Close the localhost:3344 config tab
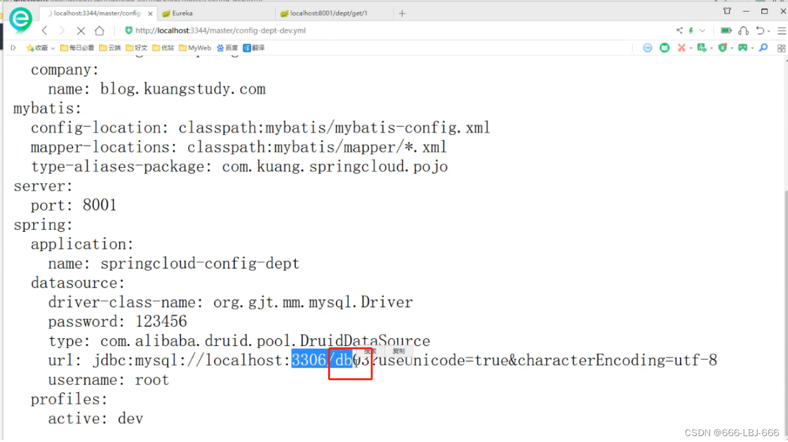This screenshot has height=442, width=788. 150,13
